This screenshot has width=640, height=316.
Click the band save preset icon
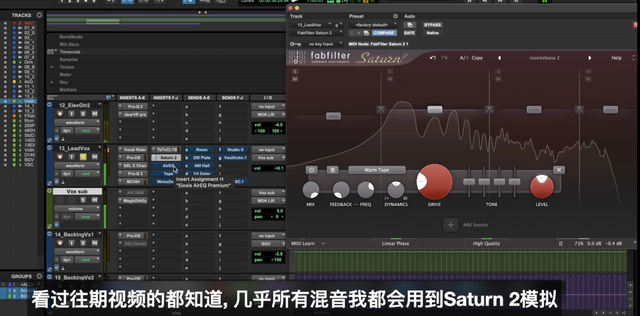pos(332,170)
